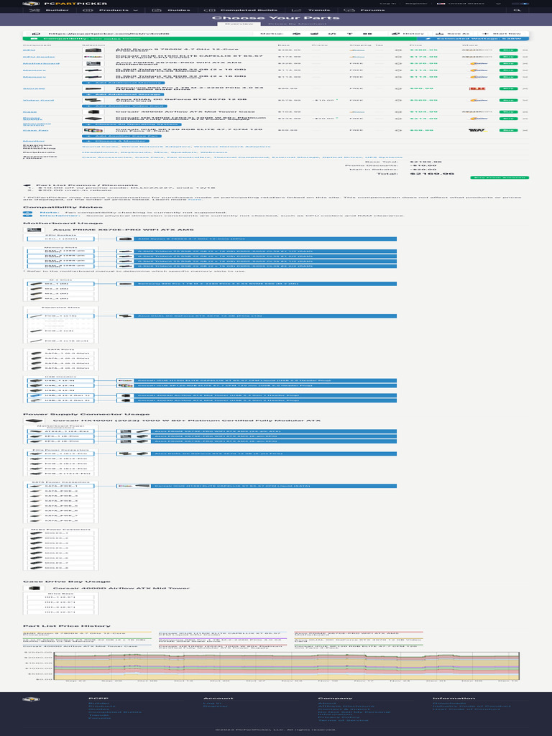Click the Sound Cards link

(100, 147)
